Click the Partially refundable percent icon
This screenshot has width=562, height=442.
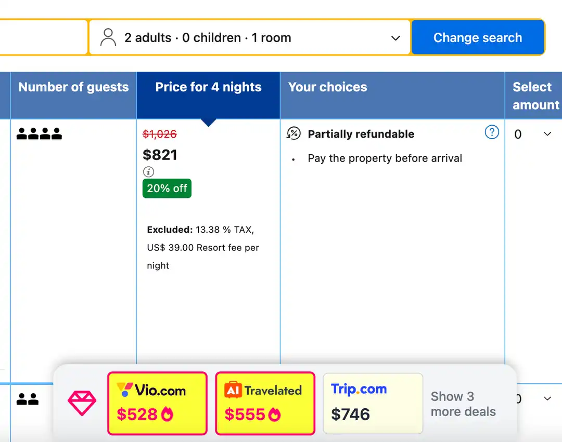coord(294,134)
